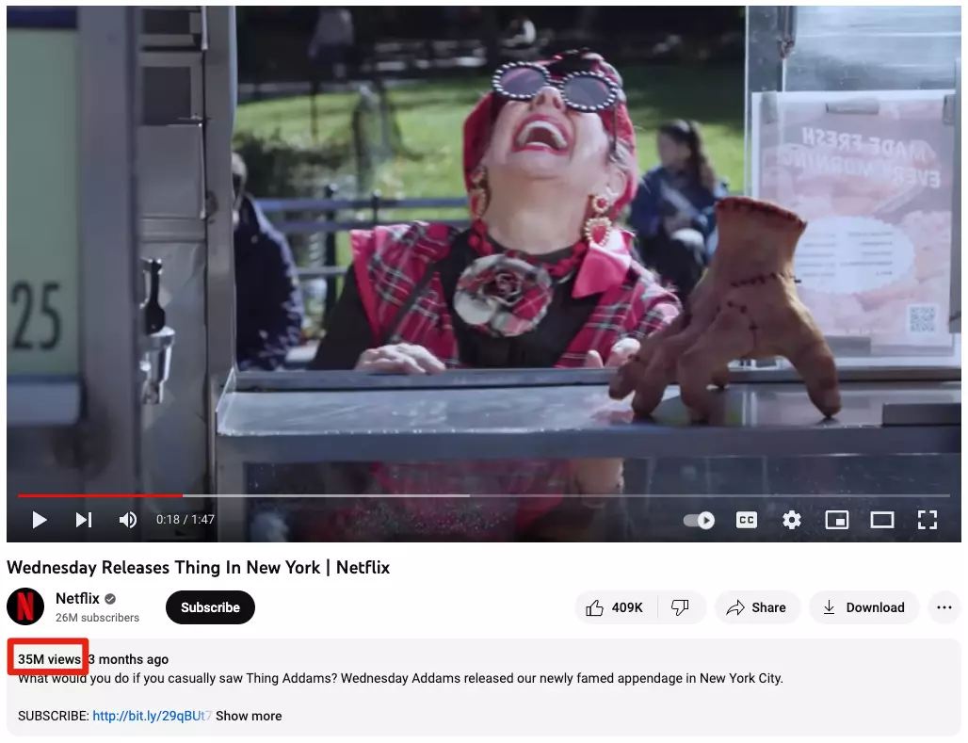Play the video
Image resolution: width=968 pixels, height=743 pixels.
pos(40,520)
